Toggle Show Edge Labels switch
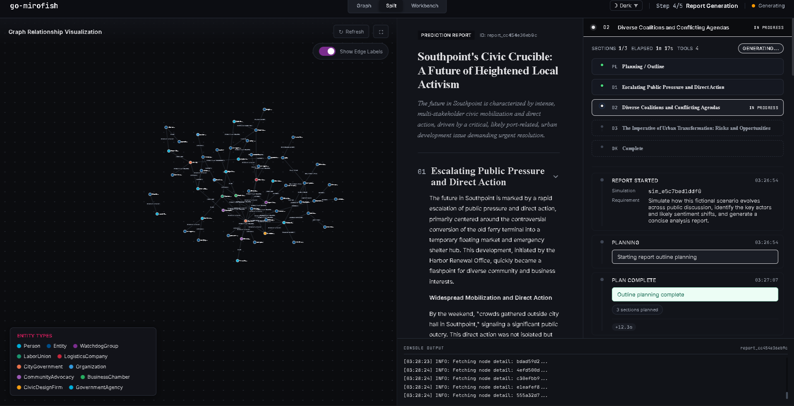 [x=327, y=51]
